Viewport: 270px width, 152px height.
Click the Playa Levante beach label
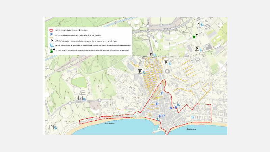[191, 129]
